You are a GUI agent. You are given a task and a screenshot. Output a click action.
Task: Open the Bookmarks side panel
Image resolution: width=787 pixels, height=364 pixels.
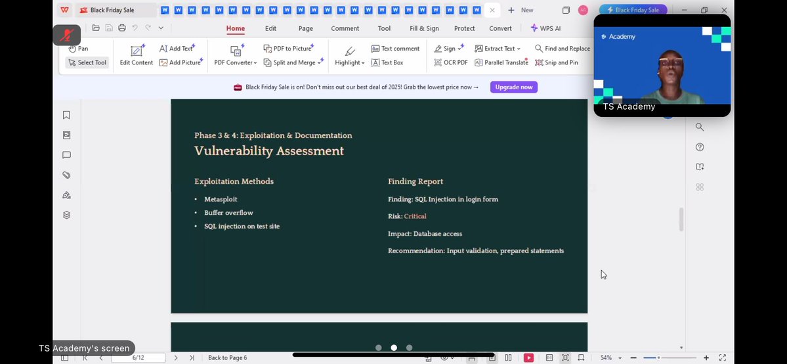click(66, 115)
